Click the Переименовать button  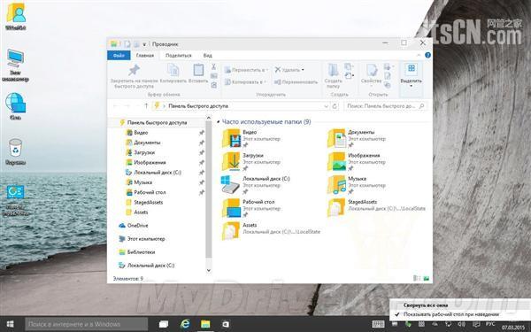[296, 82]
